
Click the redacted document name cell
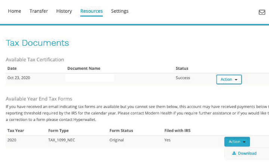pos(90,78)
